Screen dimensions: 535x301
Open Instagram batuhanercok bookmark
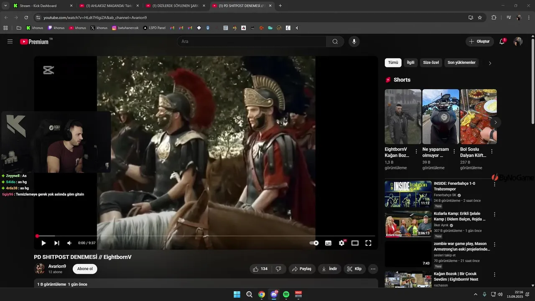(x=125, y=28)
